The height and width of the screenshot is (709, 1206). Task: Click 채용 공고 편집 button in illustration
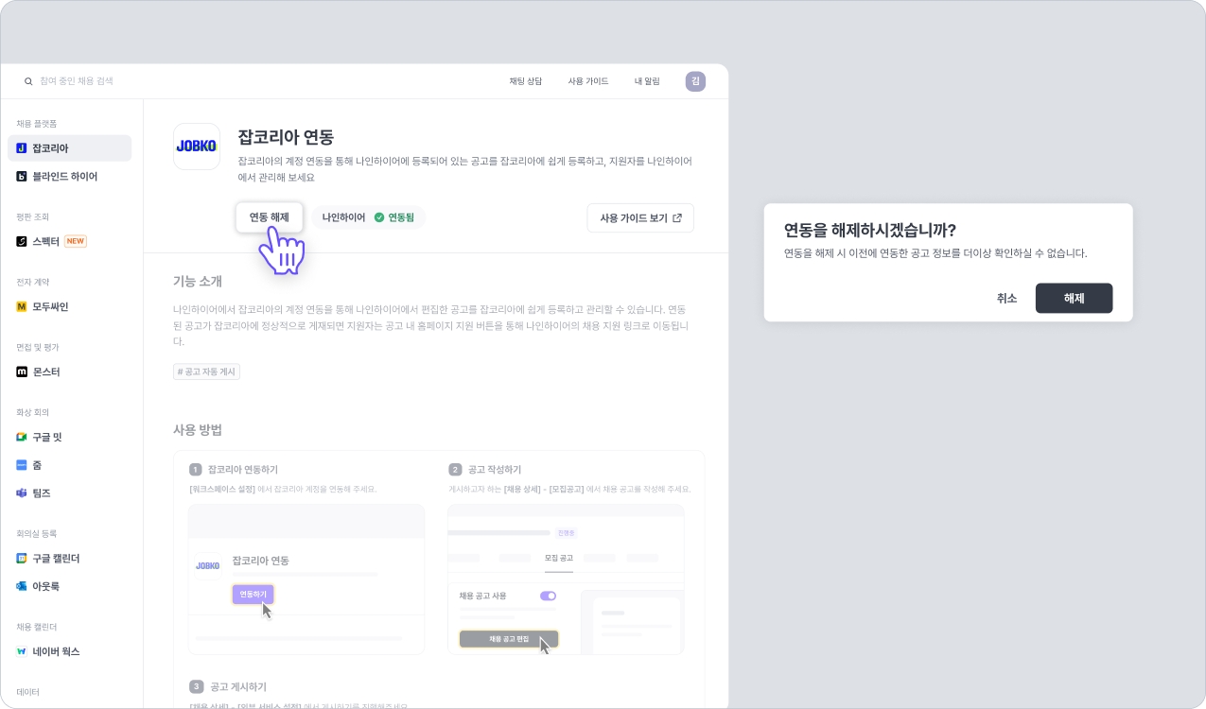click(509, 639)
